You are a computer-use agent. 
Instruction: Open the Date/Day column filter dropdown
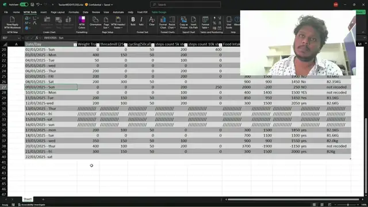pyautogui.click(x=75, y=45)
